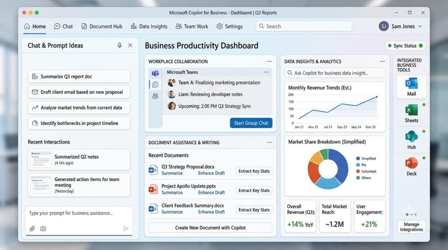This screenshot has width=448, height=250.
Task: Click Manage Integrations button
Action: click(x=411, y=227)
